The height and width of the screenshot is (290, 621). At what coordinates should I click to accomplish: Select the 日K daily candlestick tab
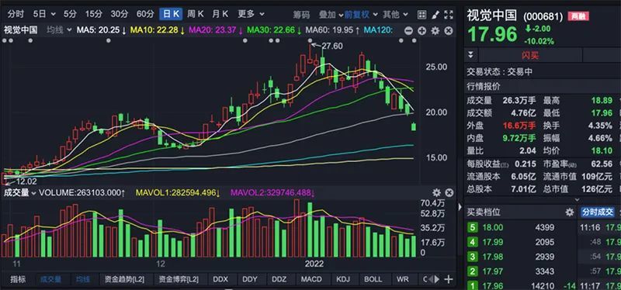(171, 14)
